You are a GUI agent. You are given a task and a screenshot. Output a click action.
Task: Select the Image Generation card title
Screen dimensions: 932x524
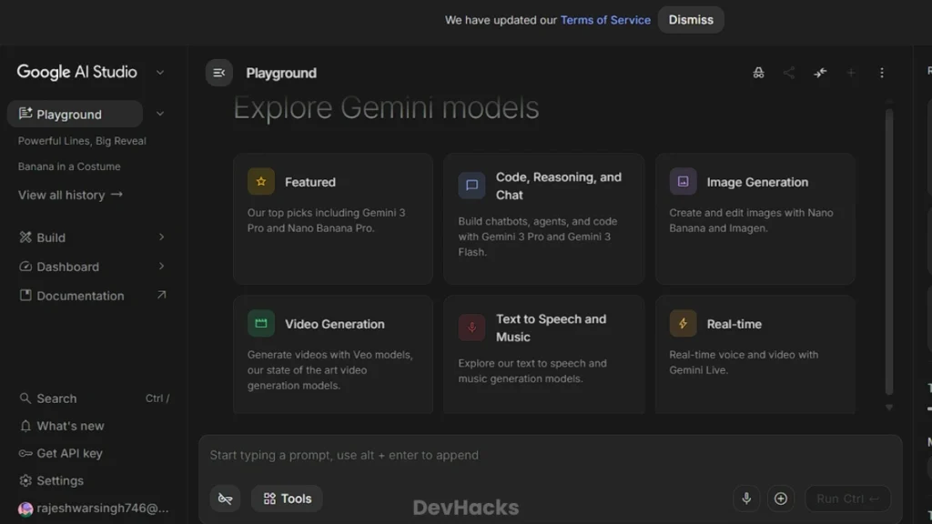click(757, 182)
